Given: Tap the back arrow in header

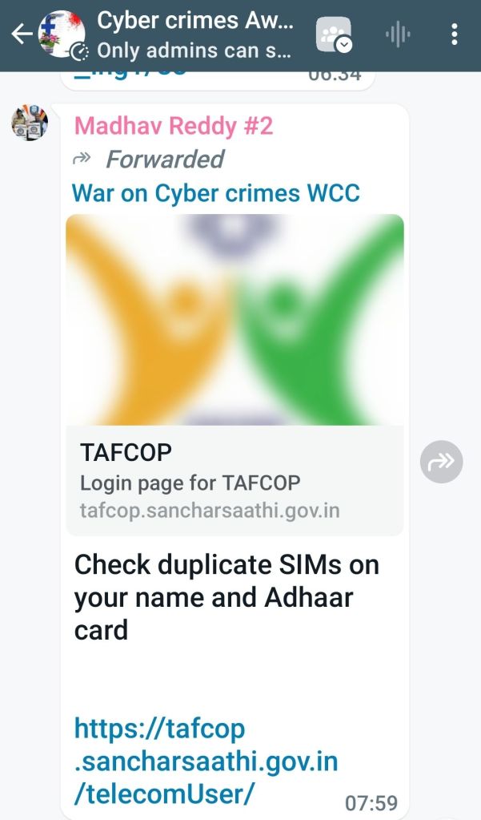Looking at the screenshot, I should click(x=22, y=34).
